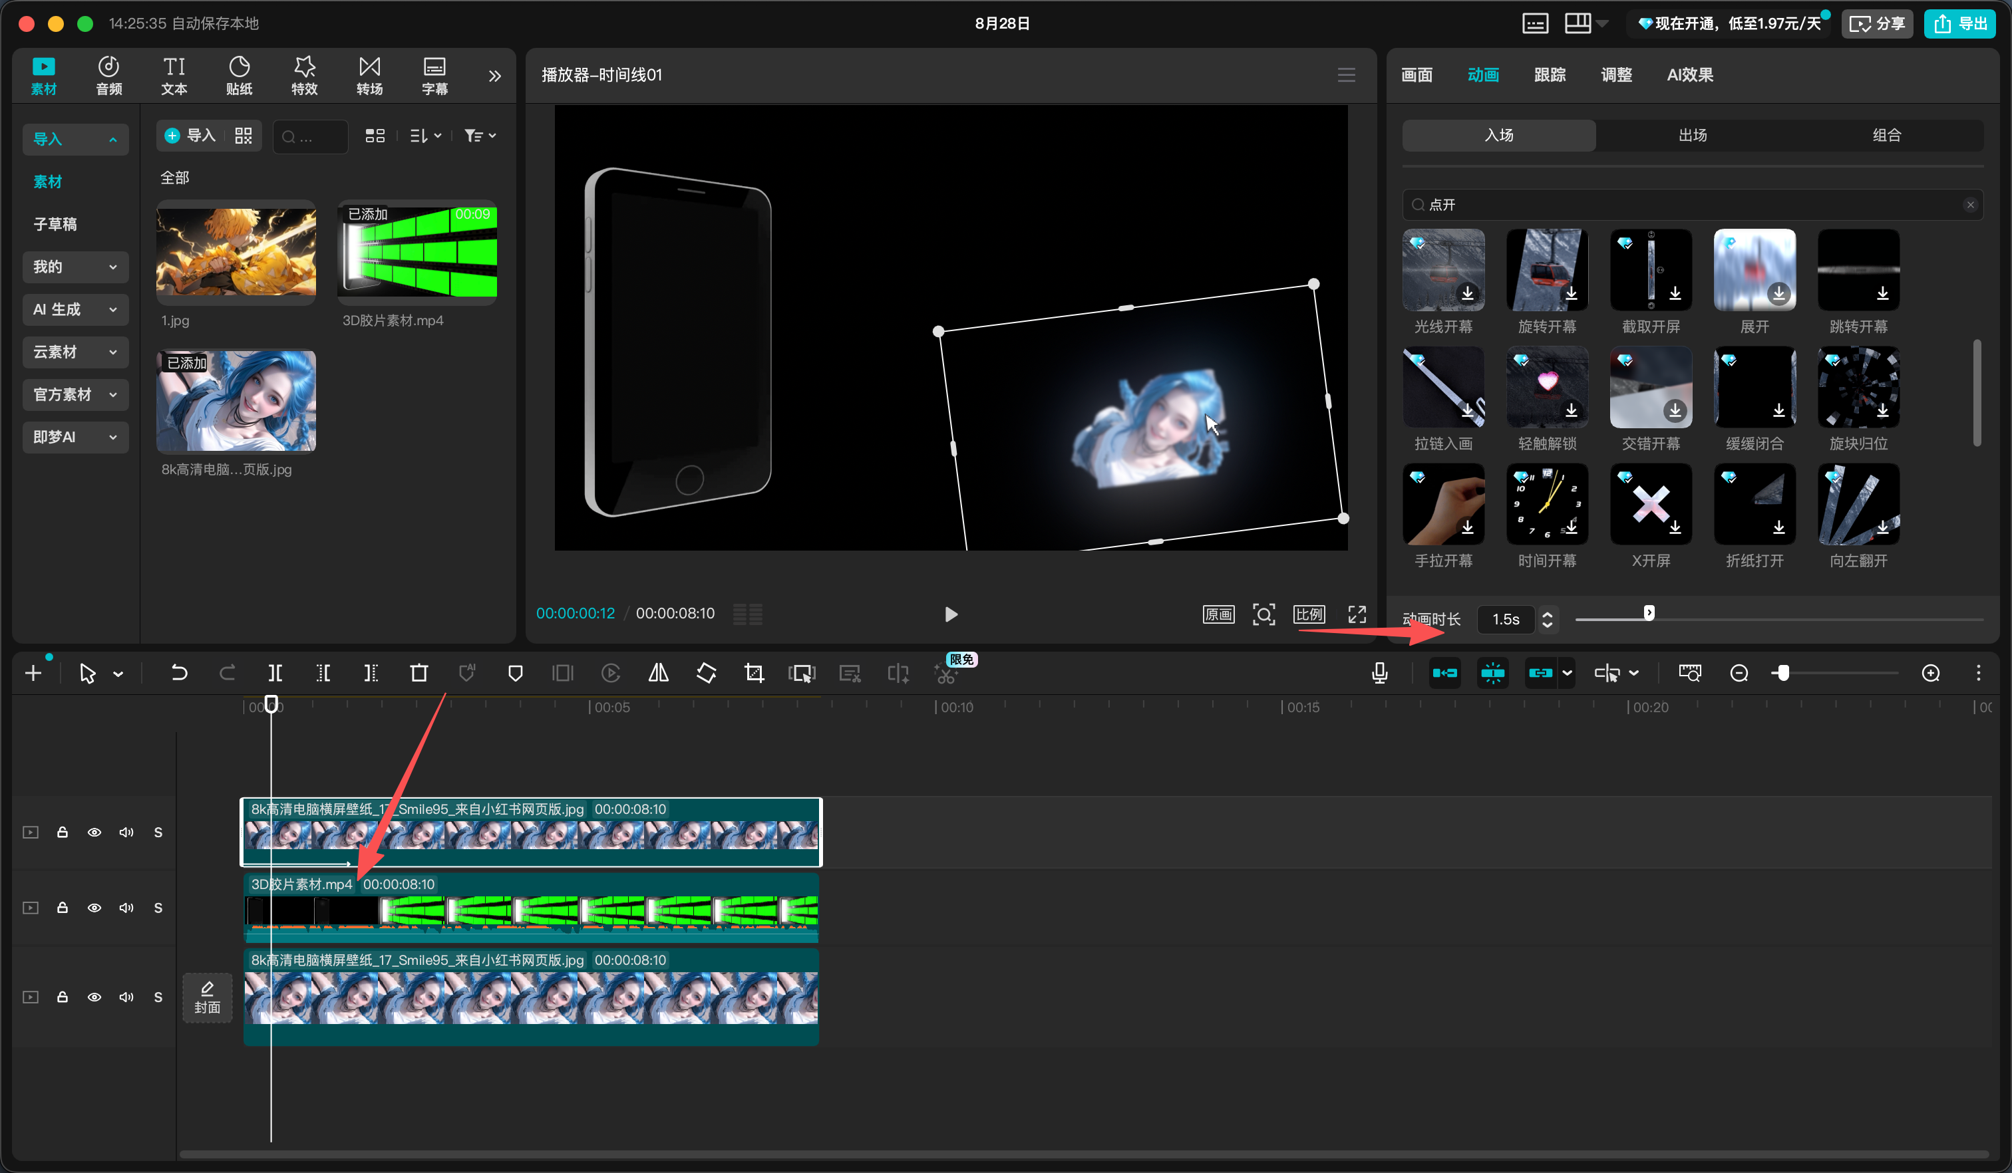Open the select tool mode dropdown arrow

118,674
